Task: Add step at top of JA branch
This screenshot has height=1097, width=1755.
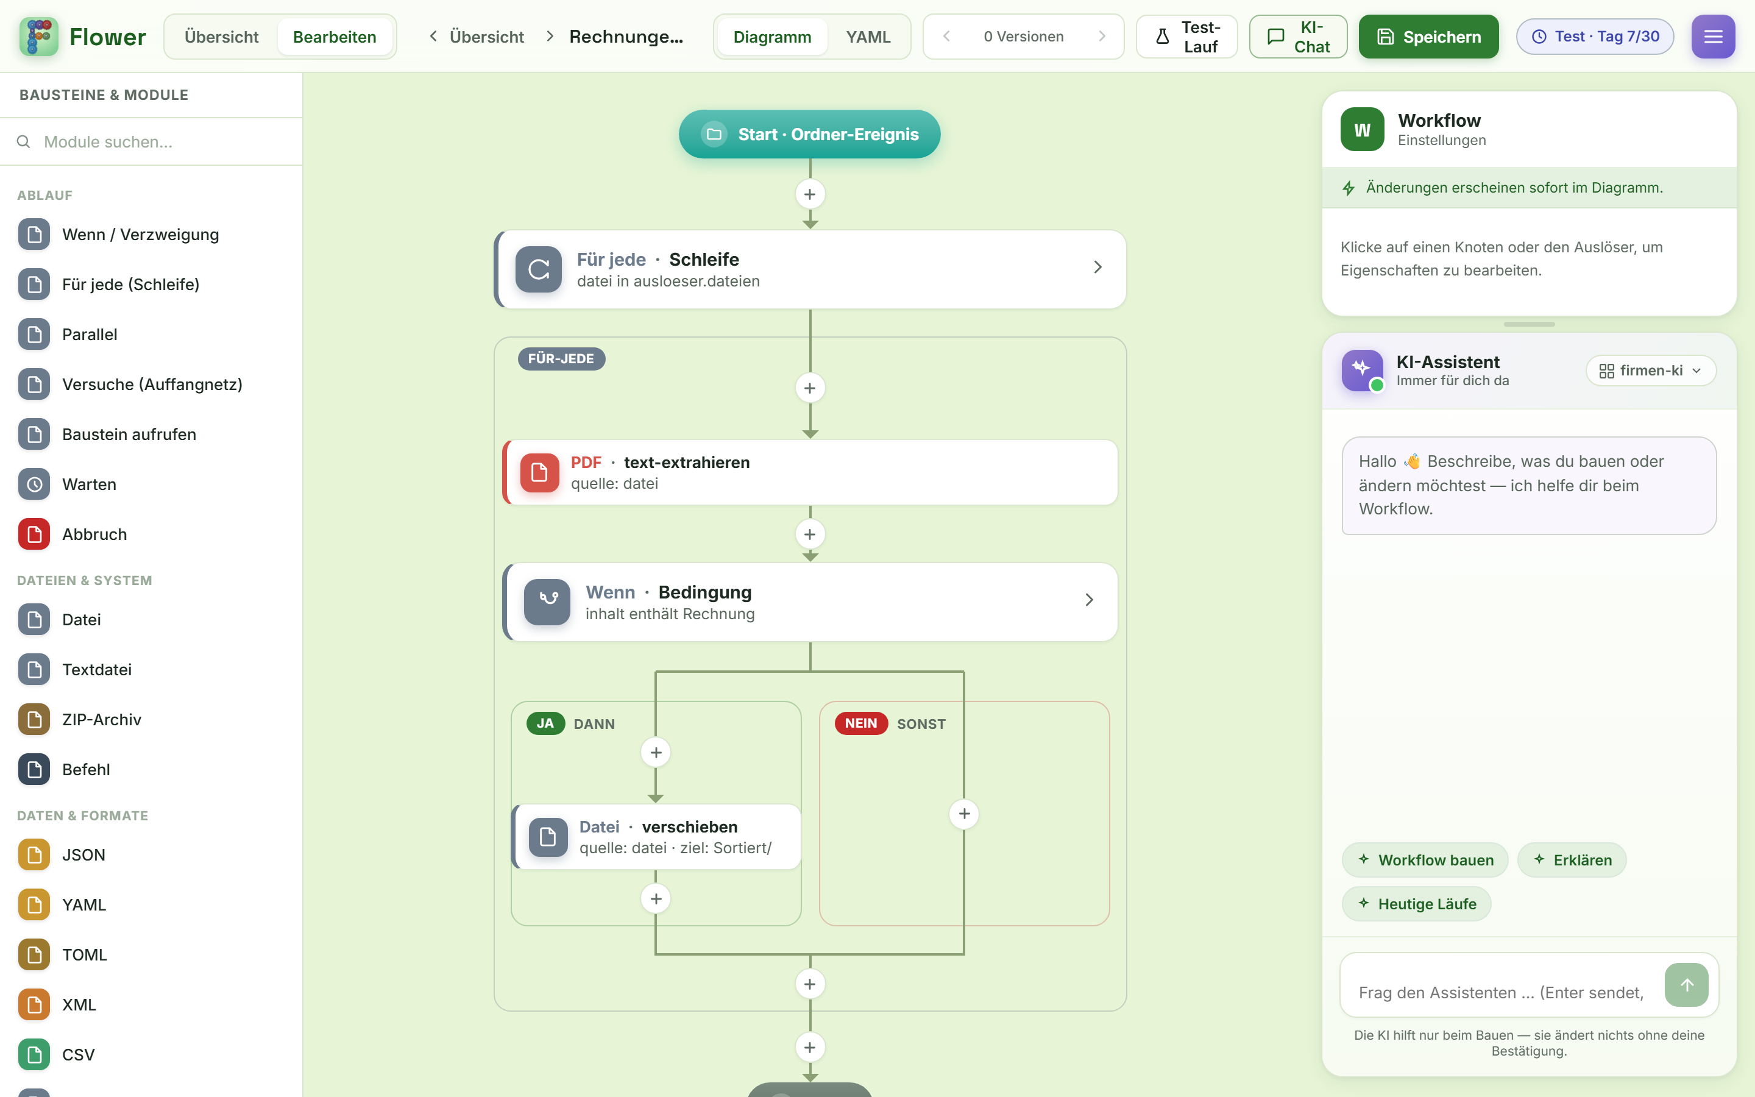Action: tap(656, 753)
